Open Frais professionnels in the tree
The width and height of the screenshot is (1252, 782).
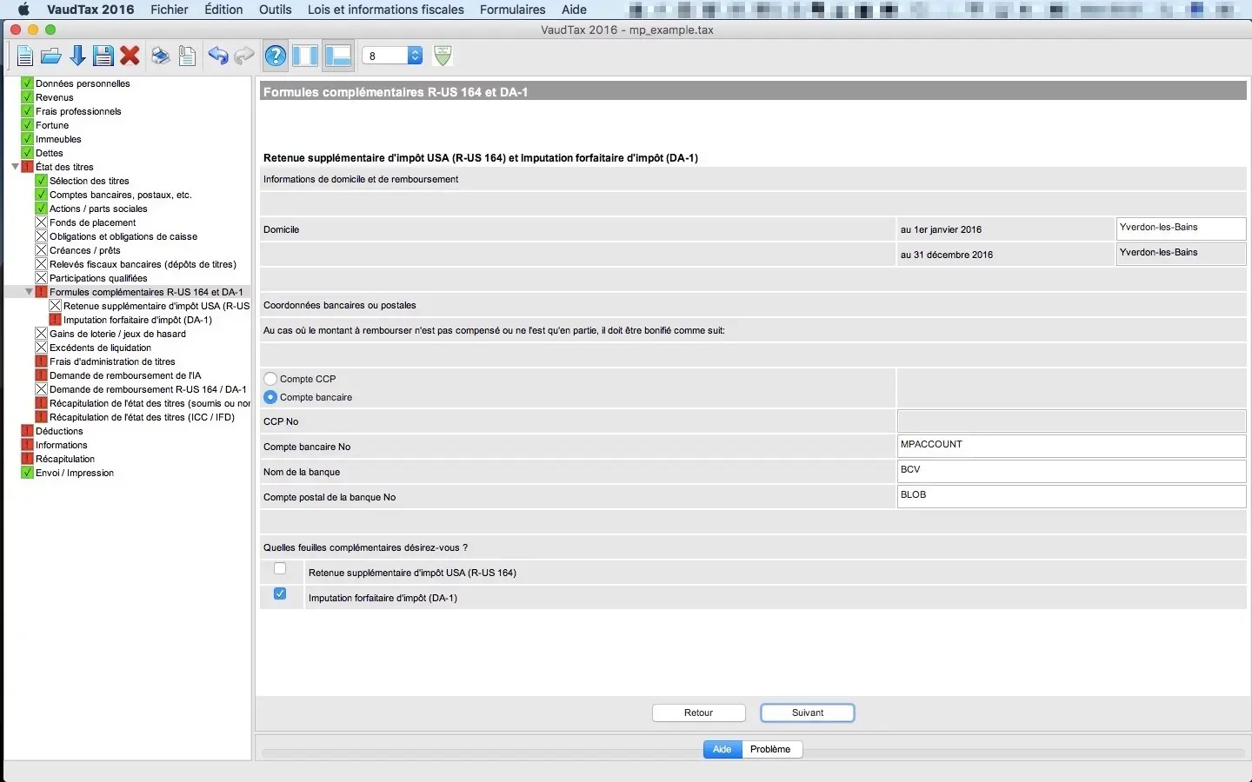point(78,111)
